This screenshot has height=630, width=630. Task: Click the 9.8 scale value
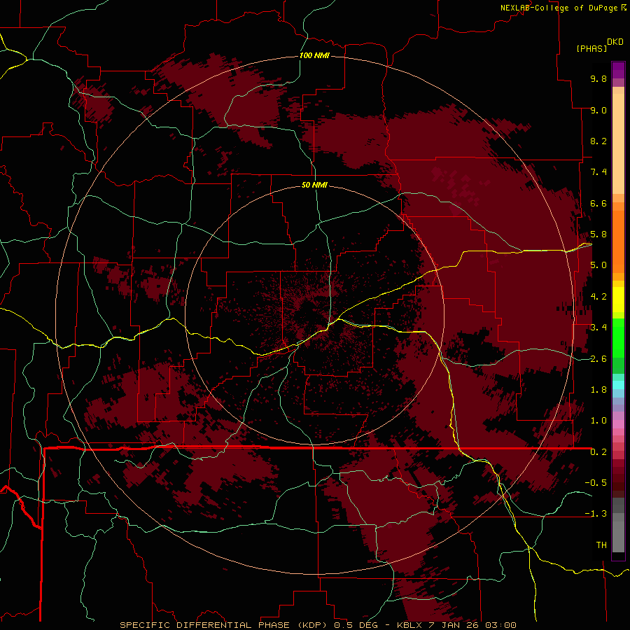coord(598,78)
